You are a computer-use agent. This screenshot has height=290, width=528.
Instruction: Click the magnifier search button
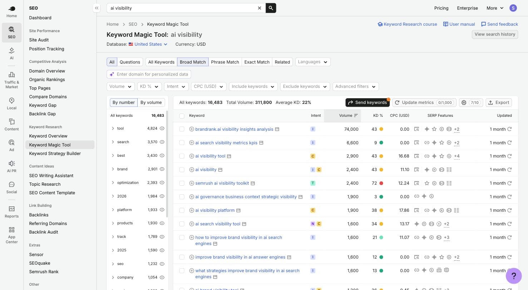coord(271,8)
